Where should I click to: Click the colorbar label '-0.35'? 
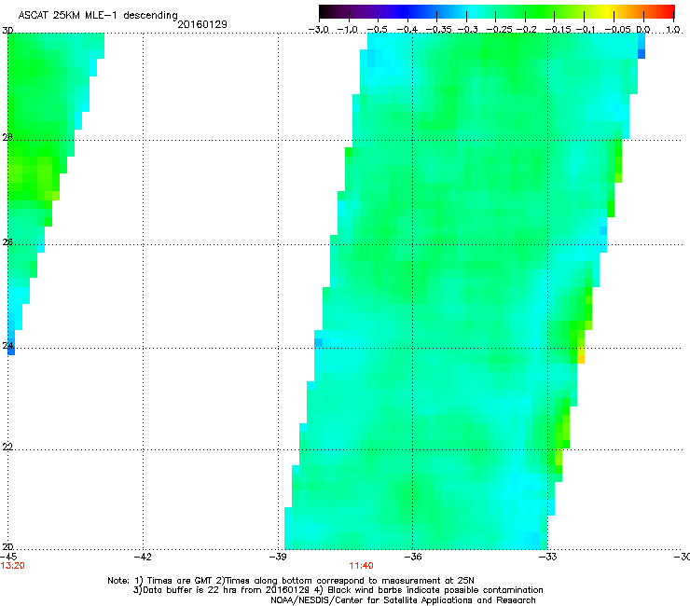click(438, 30)
